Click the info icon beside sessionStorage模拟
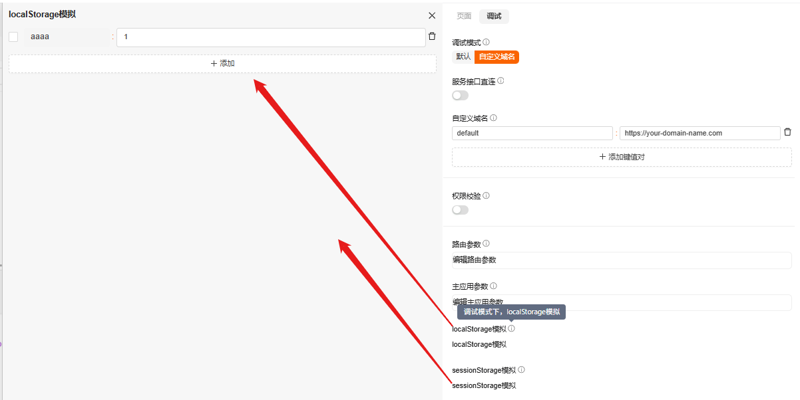The image size is (800, 400). [522, 369]
